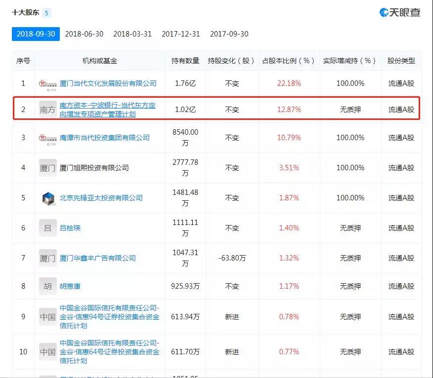Select the 2018-09-30 date tab
This screenshot has width=433, height=378.
[x=36, y=34]
